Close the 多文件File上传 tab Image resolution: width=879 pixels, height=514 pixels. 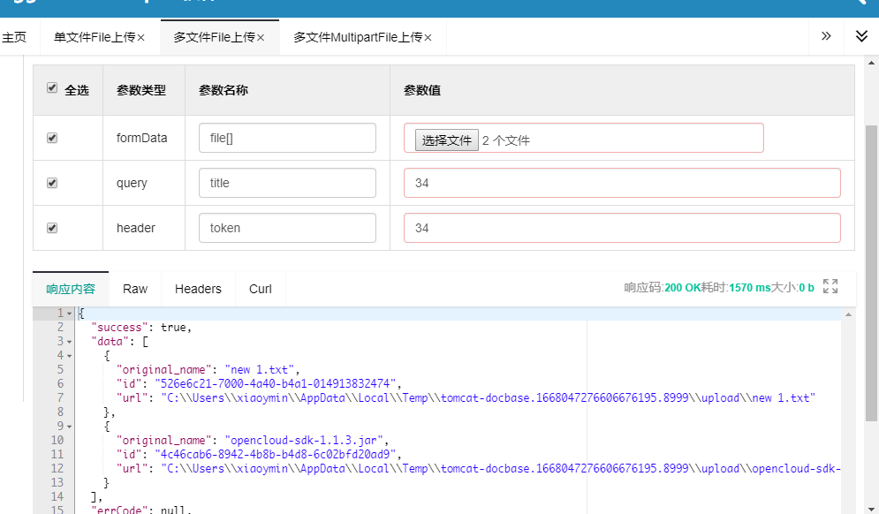click(261, 38)
